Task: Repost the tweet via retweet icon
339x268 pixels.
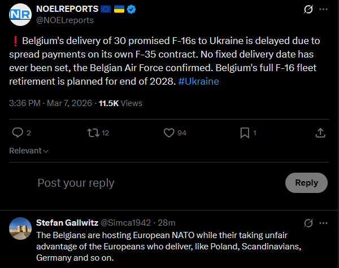Action: (x=93, y=133)
